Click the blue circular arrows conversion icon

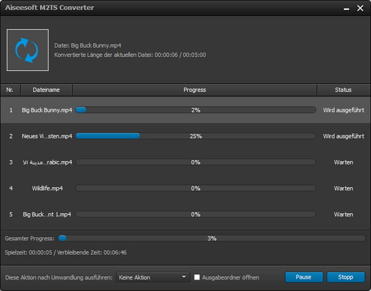pyautogui.click(x=27, y=50)
